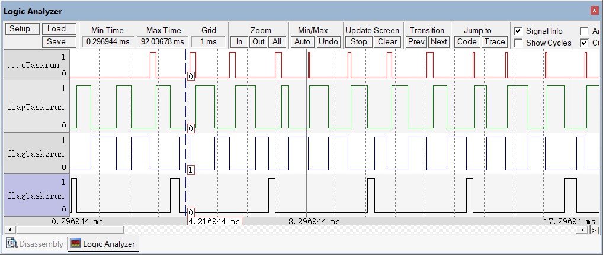Jump to Code
Viewport: 603px width, 255px height.
tap(467, 42)
